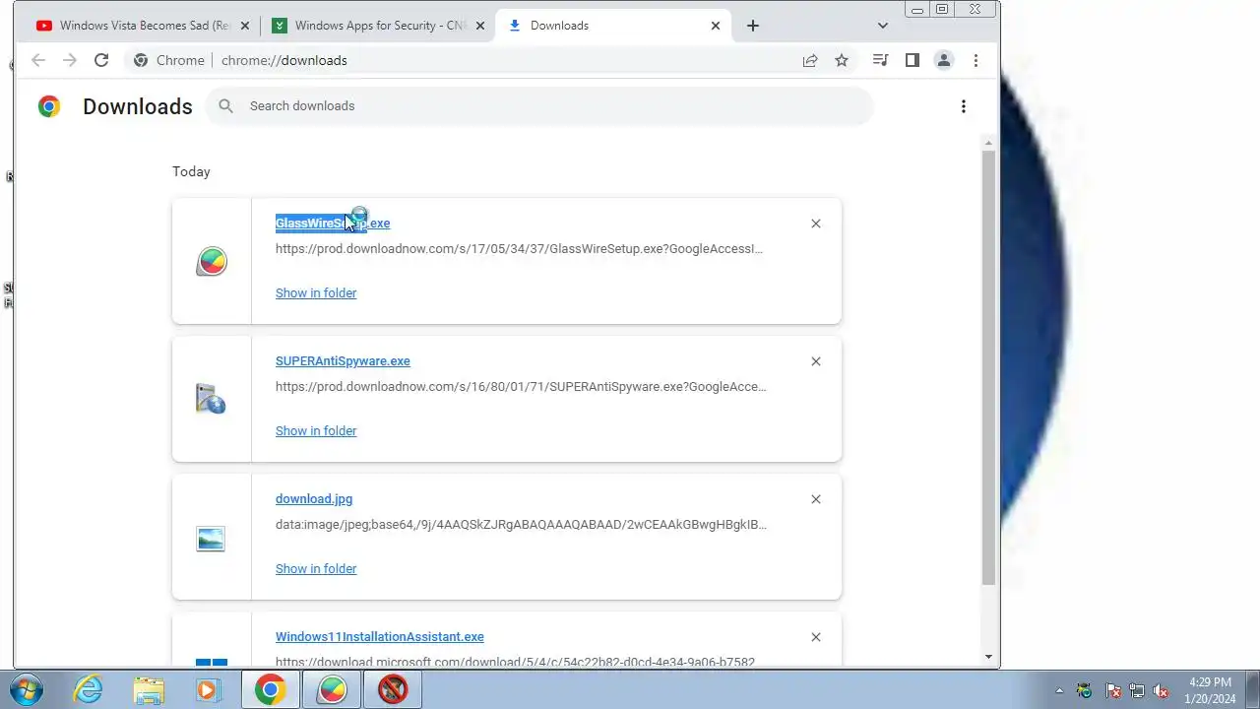Click the GlassWire file icon
Viewport: 1260px width, 709px height.
(212, 261)
